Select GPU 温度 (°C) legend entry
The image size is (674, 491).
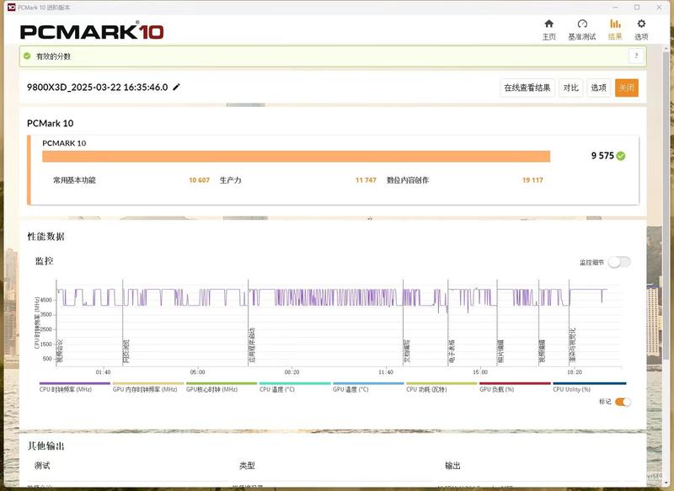[x=368, y=387]
